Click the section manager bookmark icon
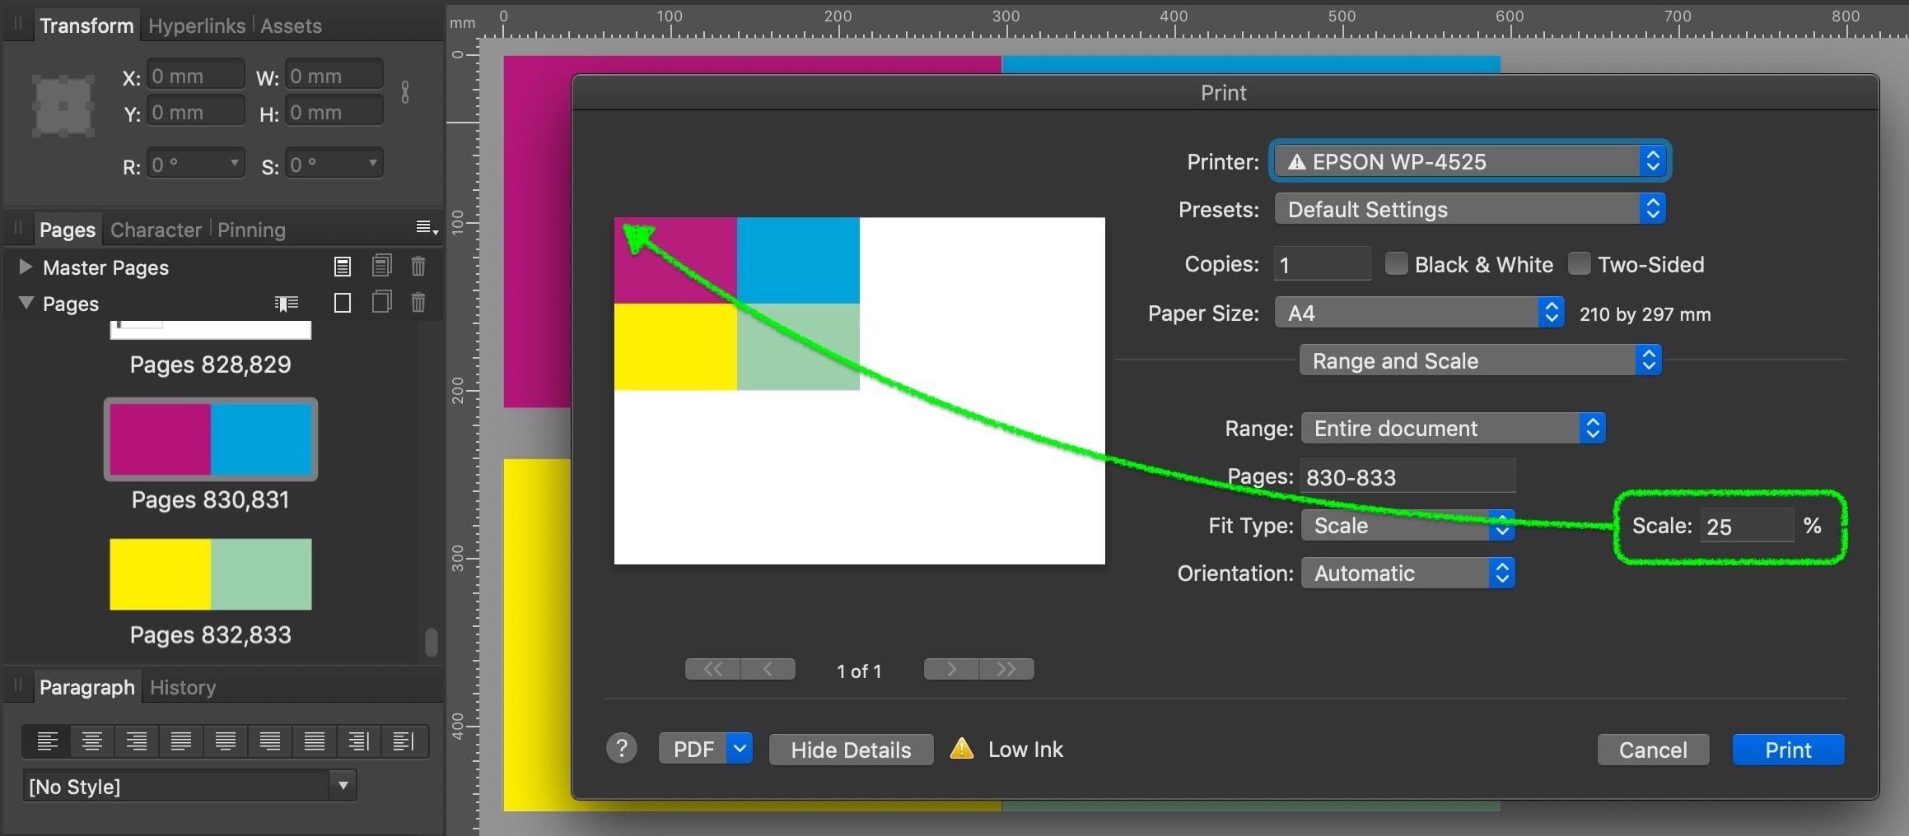Viewport: 1909px width, 836px height. click(x=286, y=304)
